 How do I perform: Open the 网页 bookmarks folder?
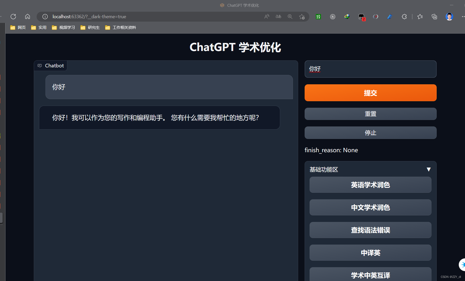click(x=18, y=28)
